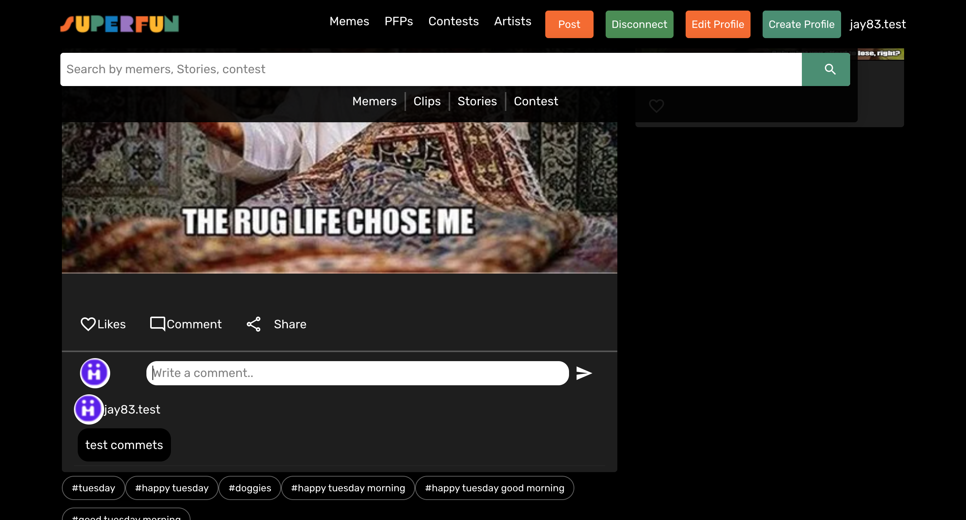Focus the Write a comment field
Viewport: 966px width, 520px height.
(x=357, y=373)
